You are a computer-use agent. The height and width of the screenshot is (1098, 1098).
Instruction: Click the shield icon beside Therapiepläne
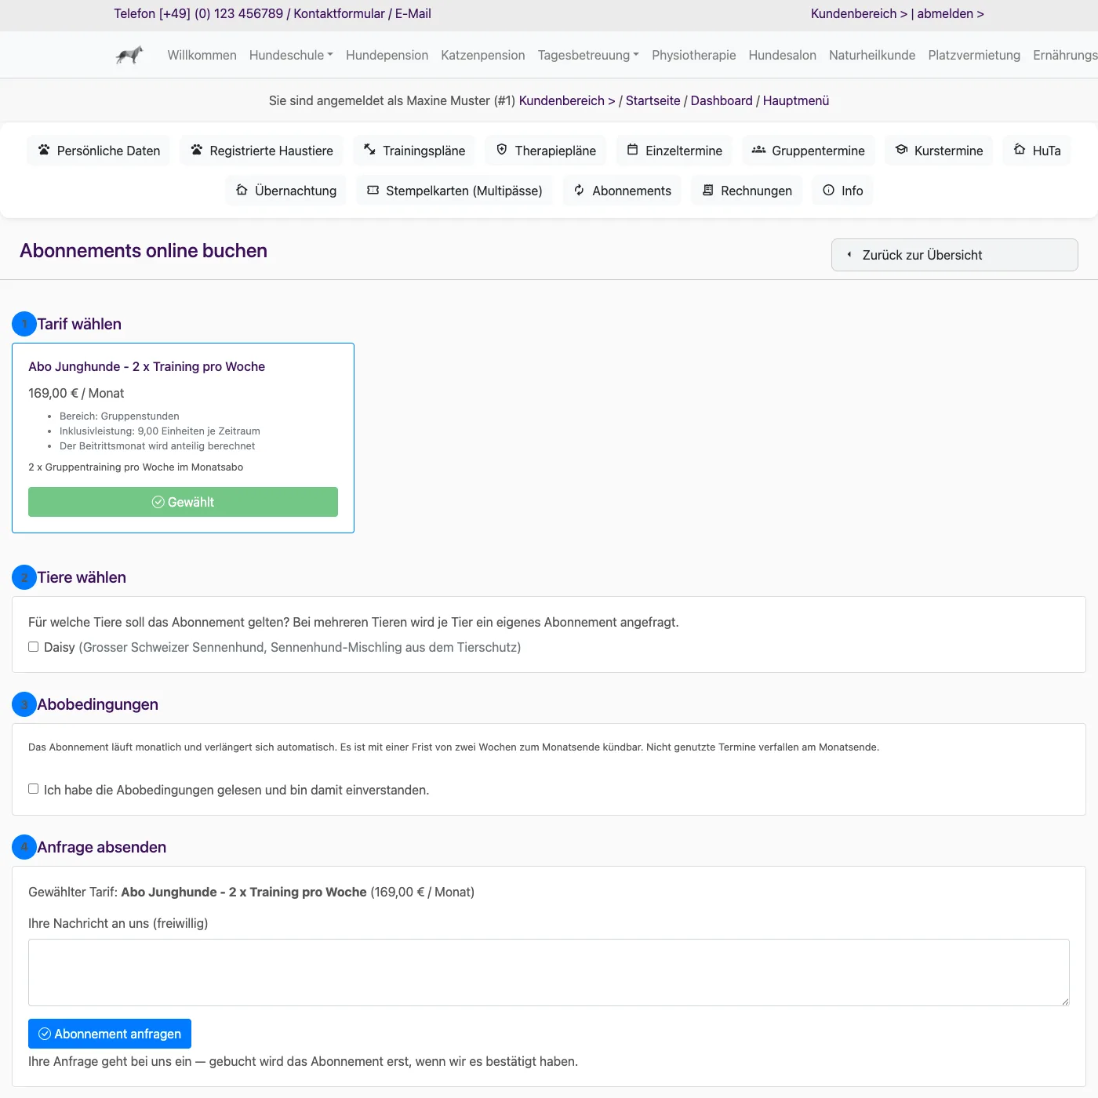pos(502,150)
